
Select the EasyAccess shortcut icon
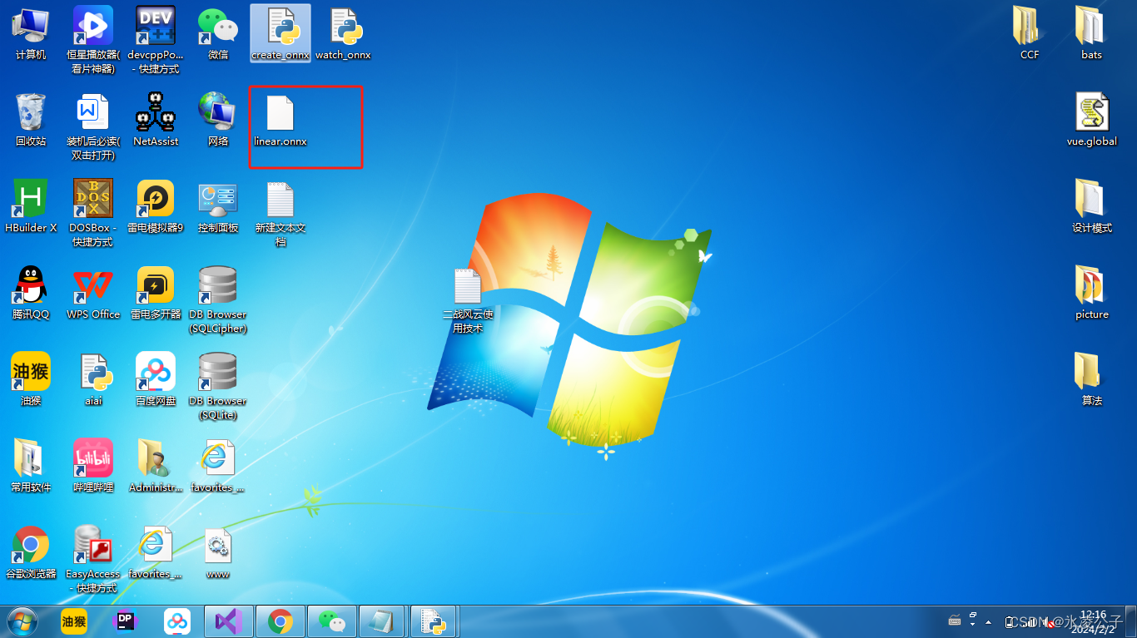pos(93,558)
